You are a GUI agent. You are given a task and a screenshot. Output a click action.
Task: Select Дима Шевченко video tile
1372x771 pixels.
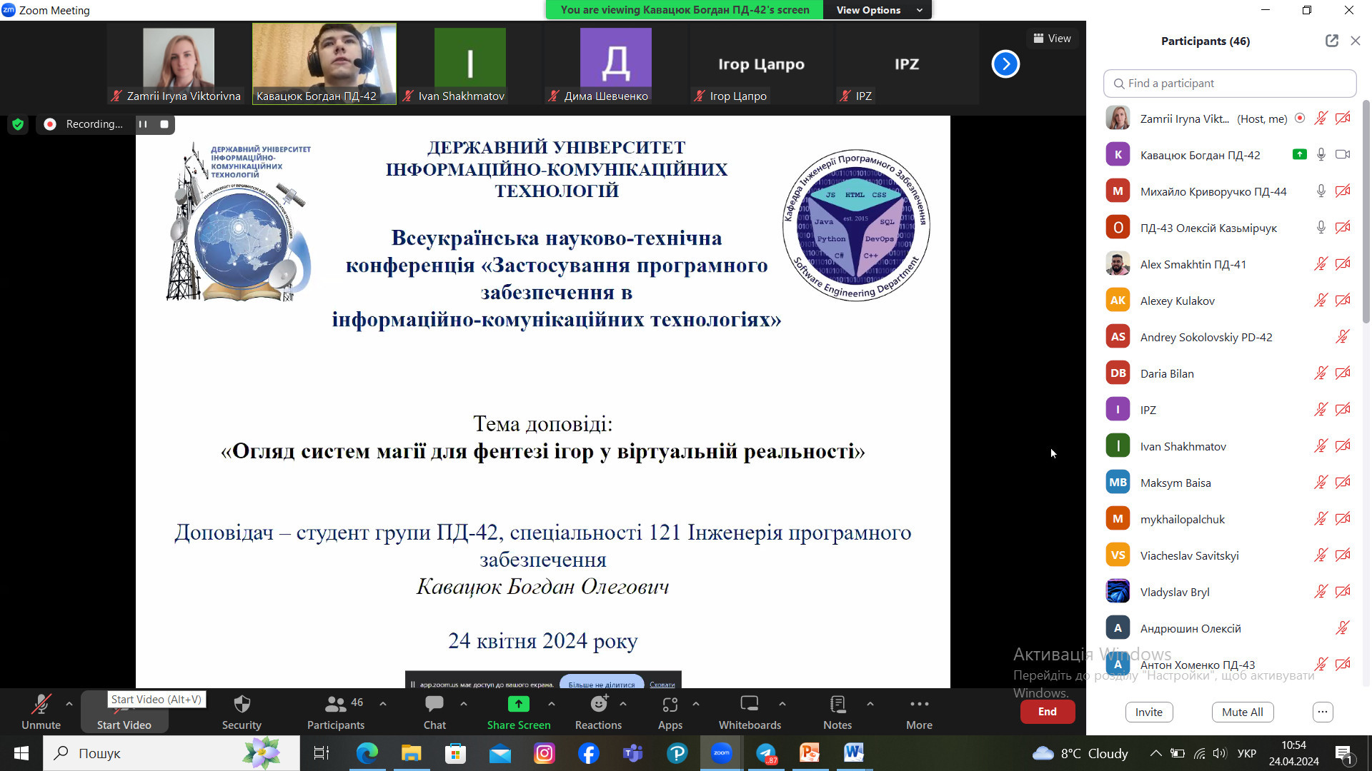pyautogui.click(x=616, y=64)
